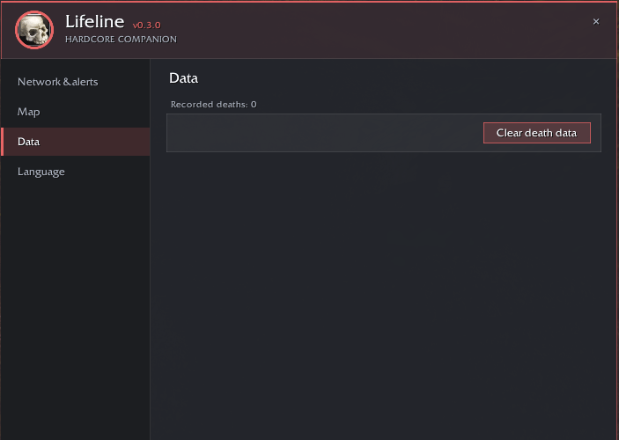Click the skull logo icon
The image size is (619, 440).
(34, 30)
